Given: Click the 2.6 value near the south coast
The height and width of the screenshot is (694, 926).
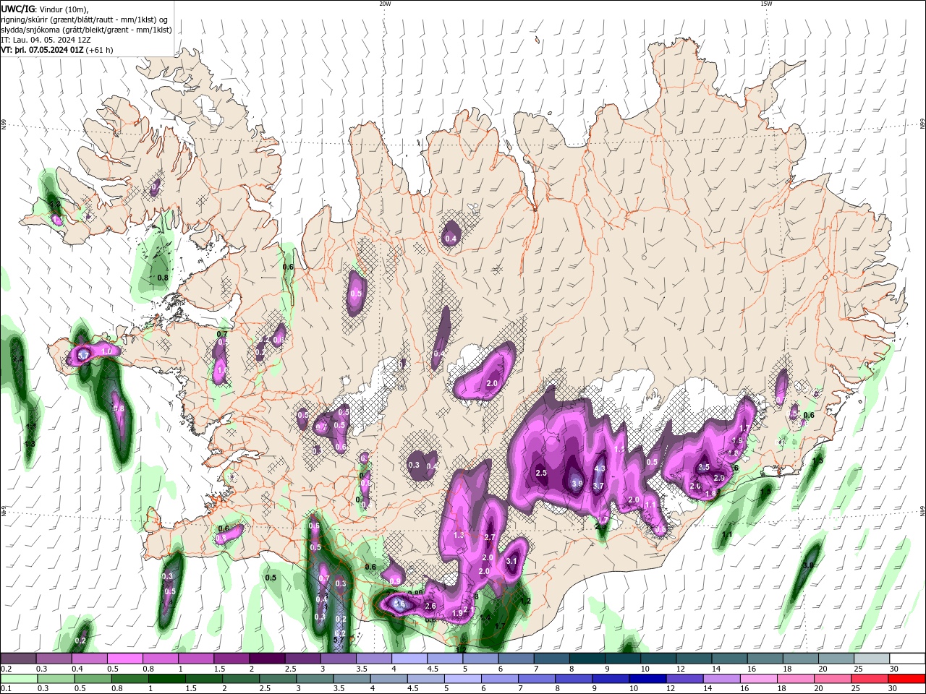Looking at the screenshot, I should coord(430,606).
